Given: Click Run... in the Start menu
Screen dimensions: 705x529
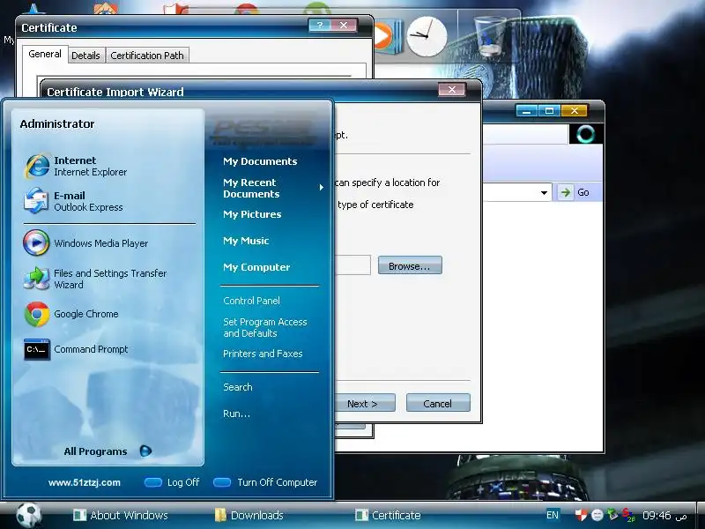Looking at the screenshot, I should pyautogui.click(x=236, y=414).
